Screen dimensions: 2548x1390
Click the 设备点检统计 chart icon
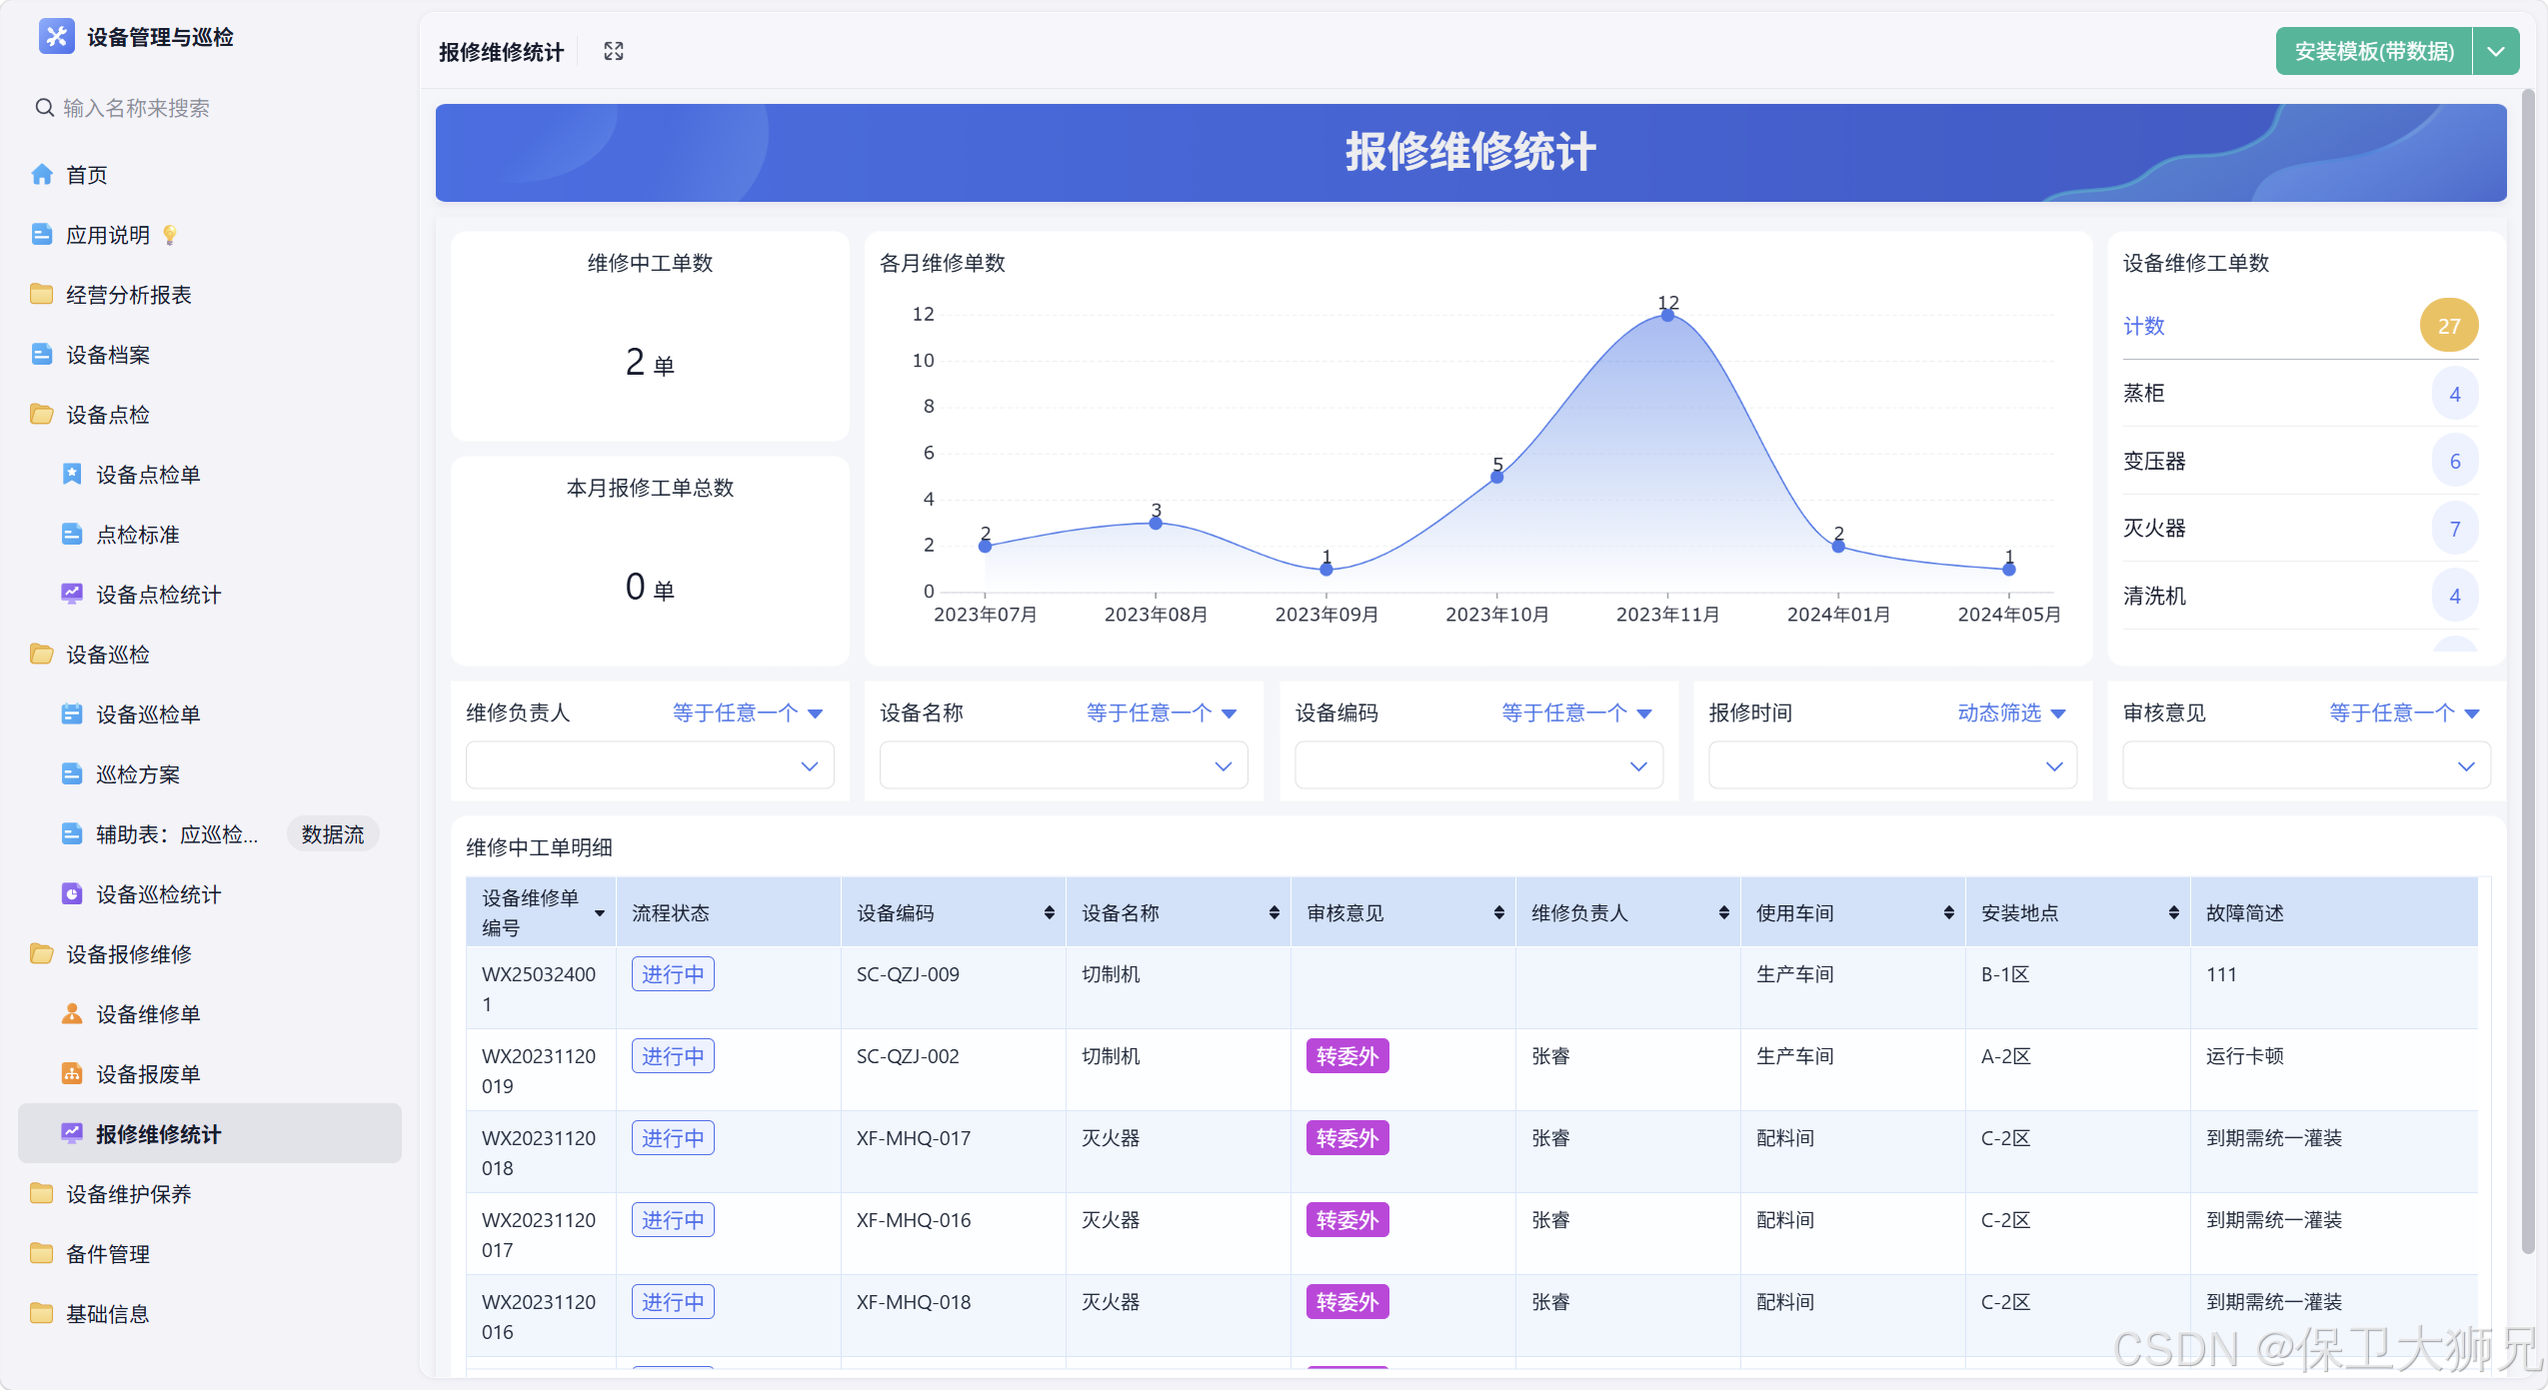pyautogui.click(x=72, y=595)
